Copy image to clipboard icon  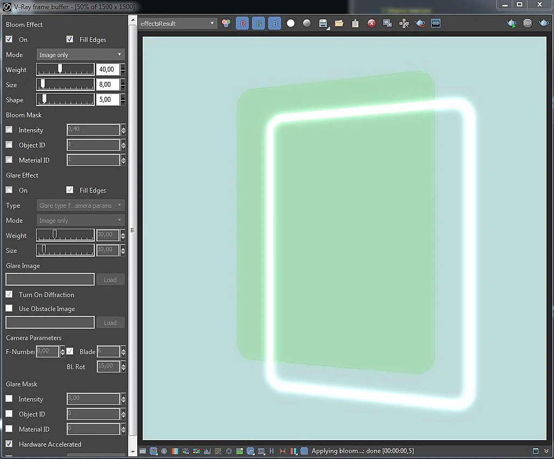(355, 23)
